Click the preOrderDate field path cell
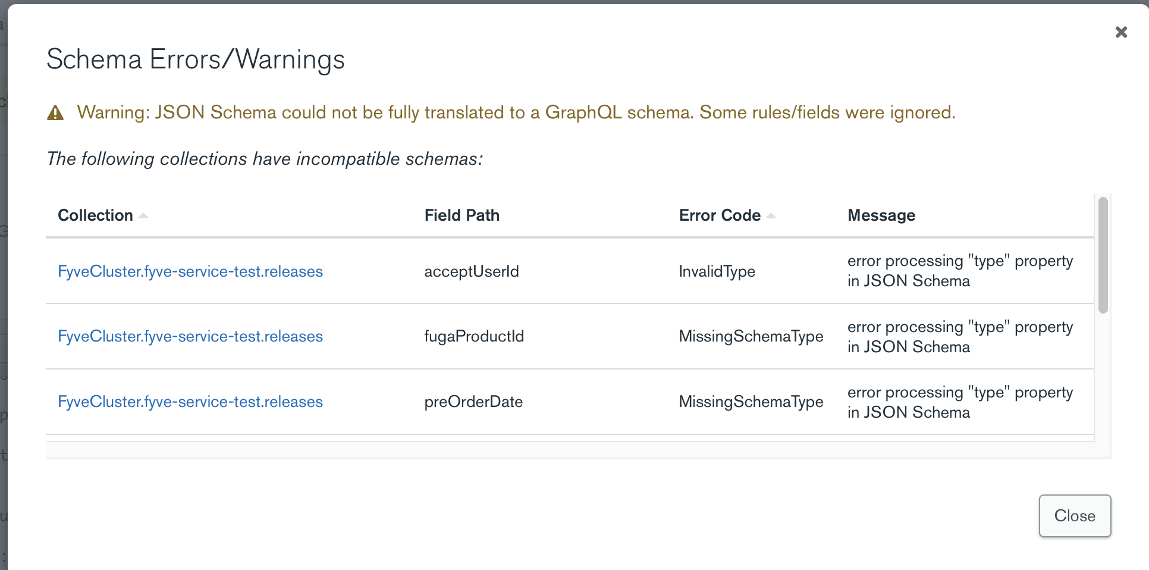1149x570 pixels. point(473,402)
